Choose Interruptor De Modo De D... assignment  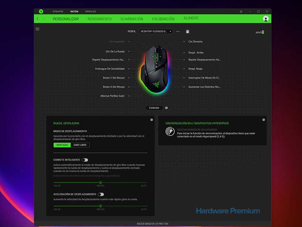point(204,78)
